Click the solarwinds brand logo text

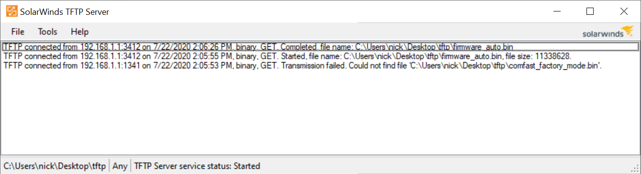(x=602, y=34)
